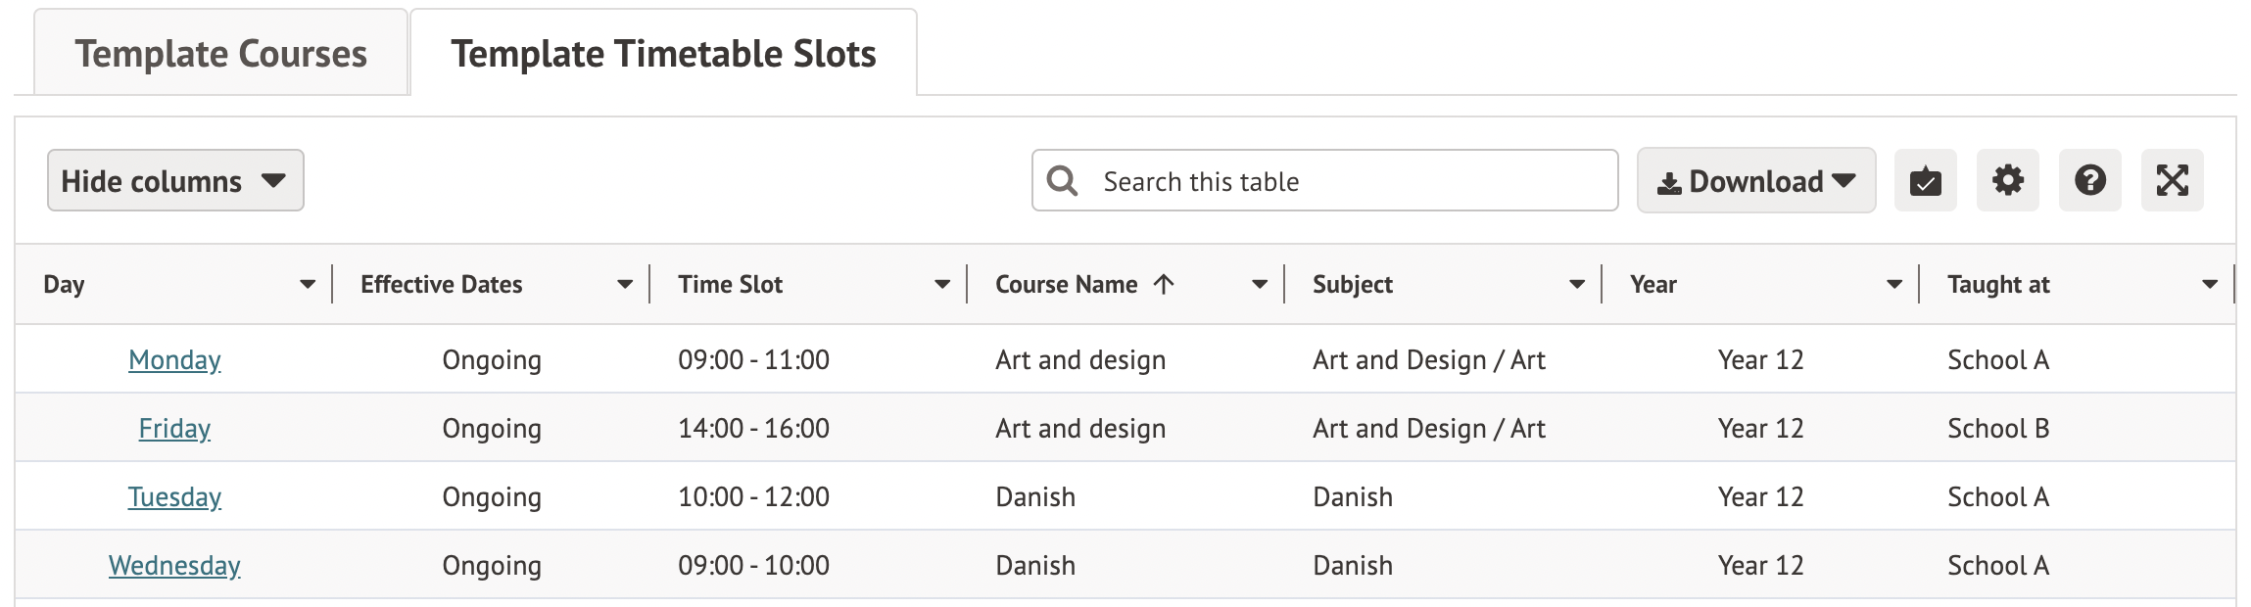Open the Year column dropdown arrow
The image size is (2251, 607).
[x=1894, y=285]
